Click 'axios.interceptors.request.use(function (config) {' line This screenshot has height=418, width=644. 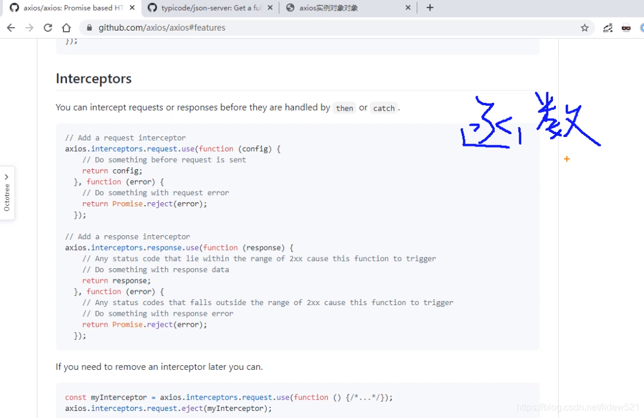[173, 149]
